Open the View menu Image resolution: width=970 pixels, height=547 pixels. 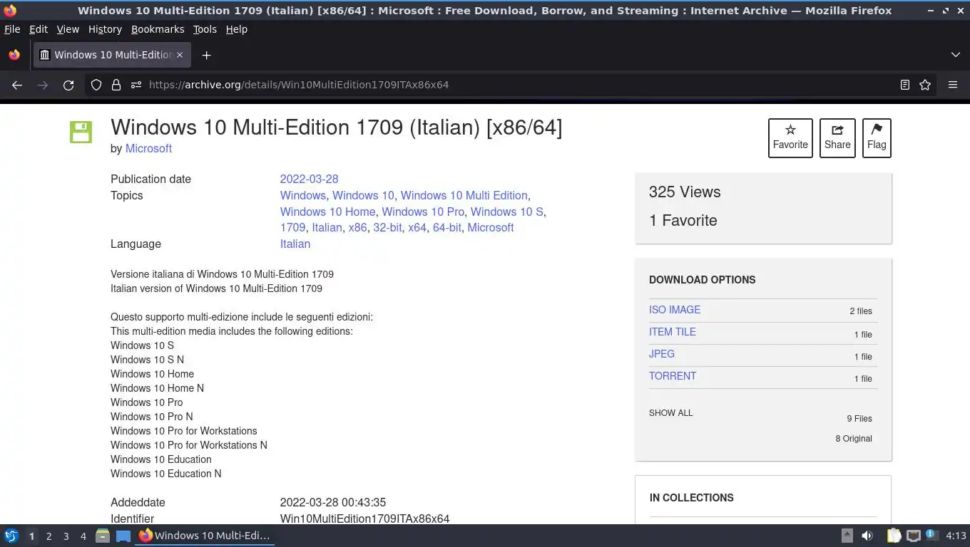68,29
